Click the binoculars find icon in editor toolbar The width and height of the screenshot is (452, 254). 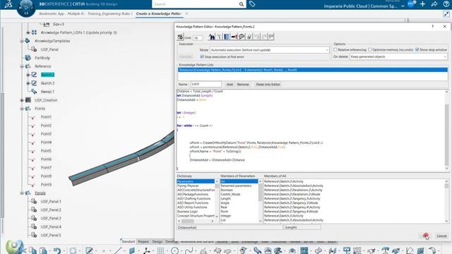coord(212,37)
